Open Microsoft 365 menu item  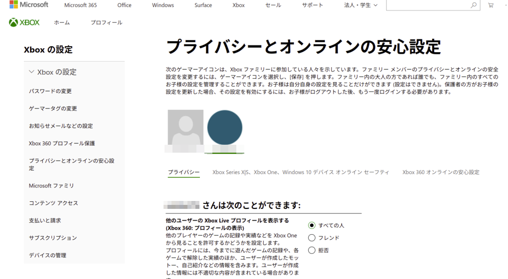point(80,5)
